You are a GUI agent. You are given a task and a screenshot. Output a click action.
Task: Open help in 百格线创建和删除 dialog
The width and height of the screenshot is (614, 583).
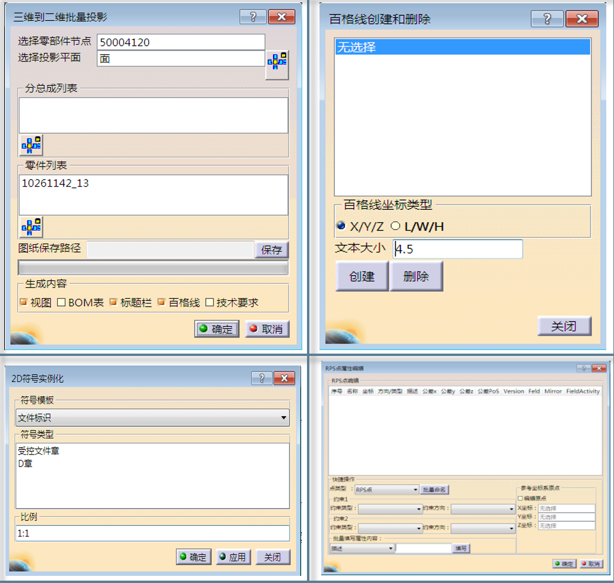tap(547, 18)
